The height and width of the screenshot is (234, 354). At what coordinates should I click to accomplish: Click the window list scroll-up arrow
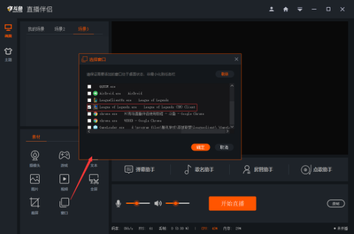coord(232,86)
